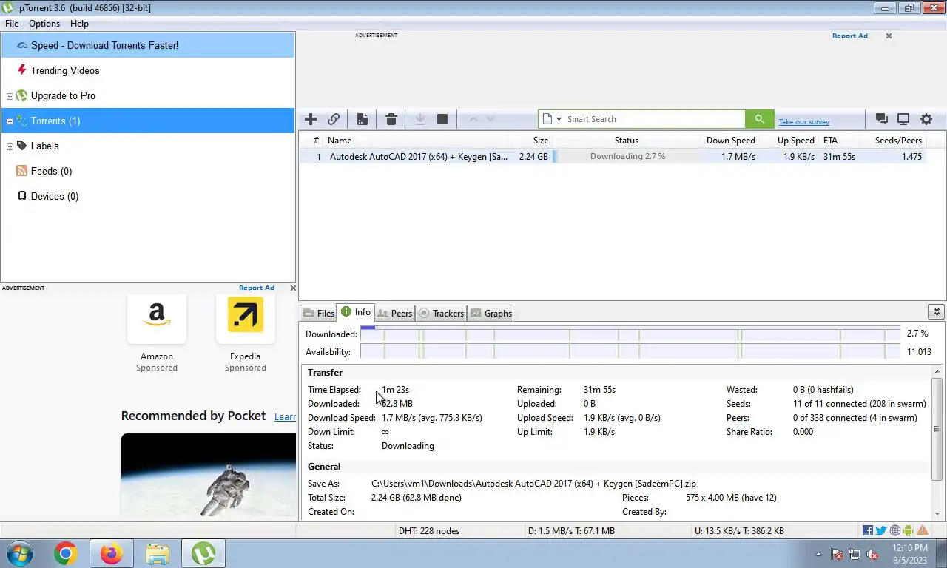
Task: Open Trending Videos in sidebar
Action: coord(65,71)
